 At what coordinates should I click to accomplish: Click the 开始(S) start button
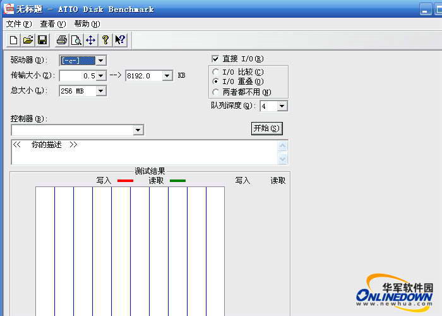point(266,128)
